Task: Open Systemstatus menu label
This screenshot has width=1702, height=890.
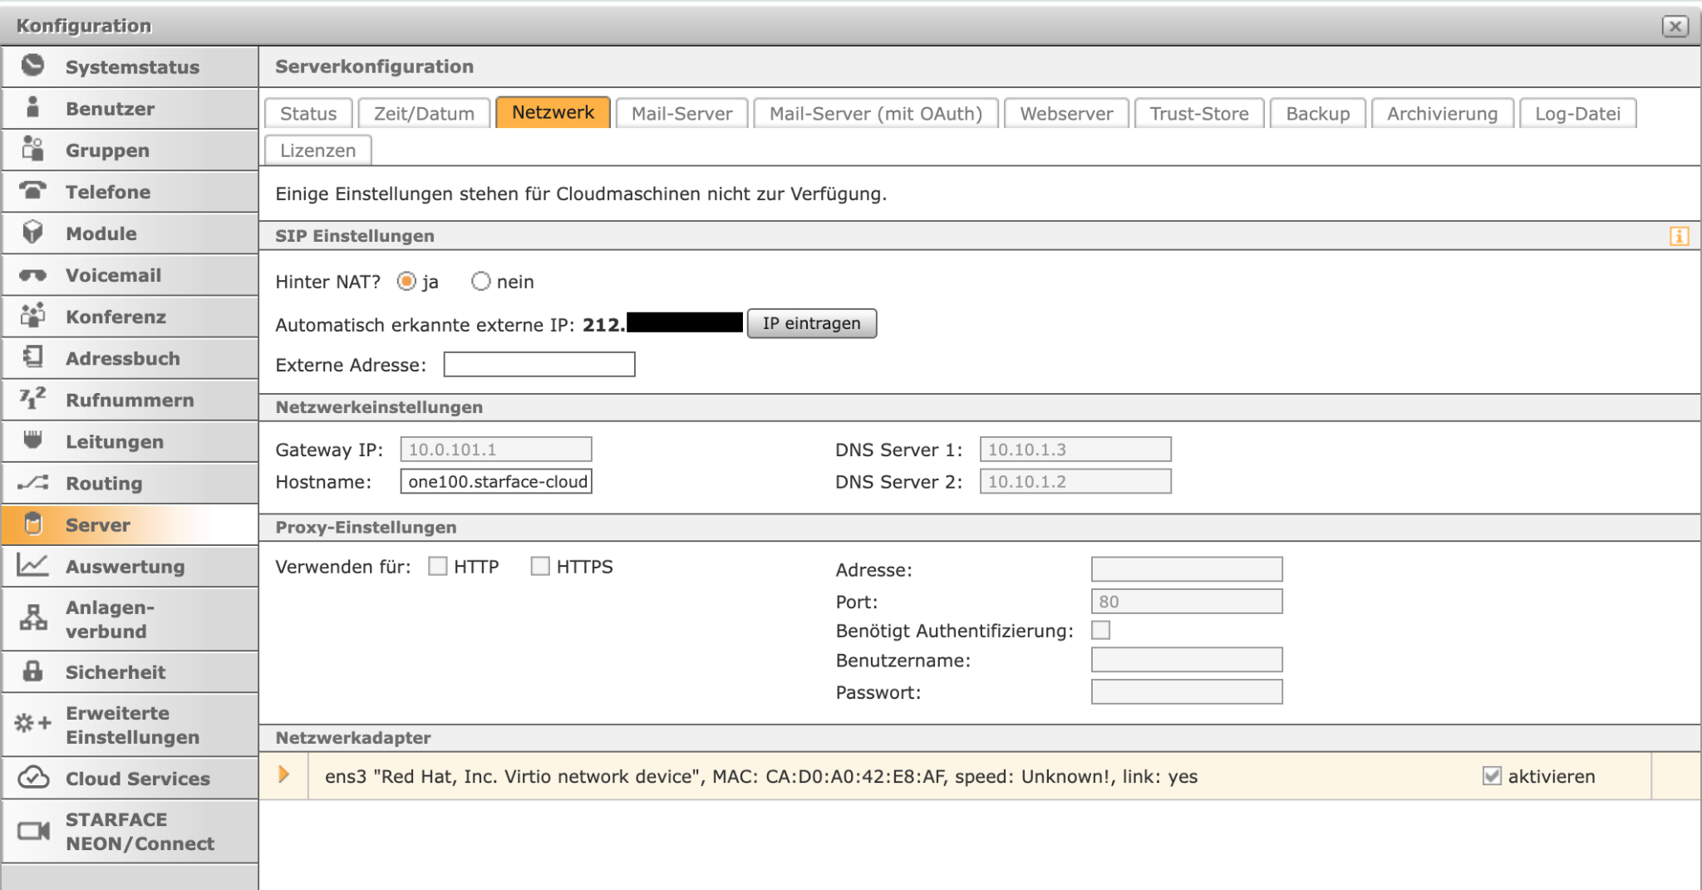Action: [x=132, y=67]
